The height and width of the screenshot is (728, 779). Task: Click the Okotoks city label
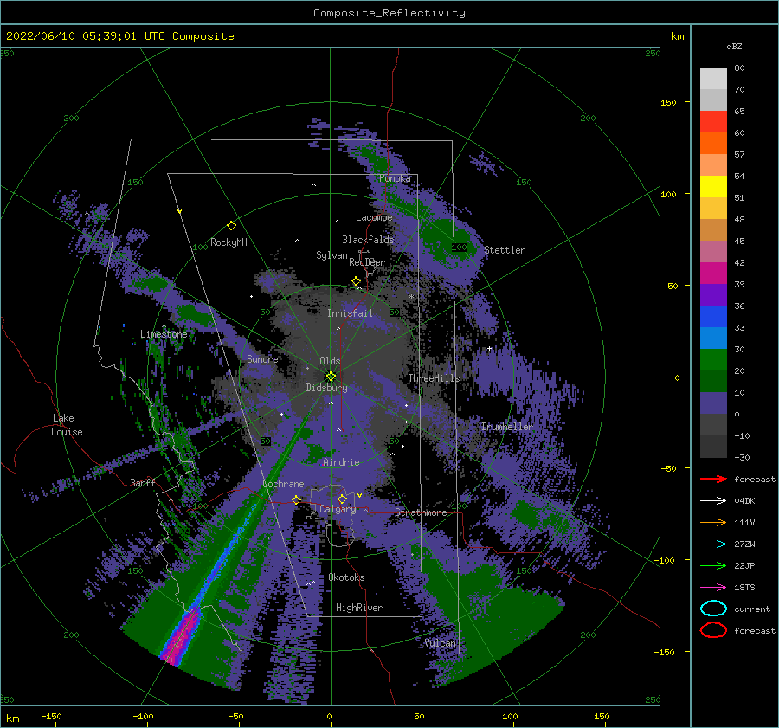tap(346, 577)
